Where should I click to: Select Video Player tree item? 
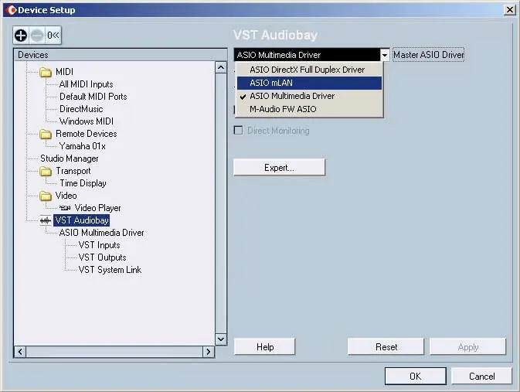point(97,208)
